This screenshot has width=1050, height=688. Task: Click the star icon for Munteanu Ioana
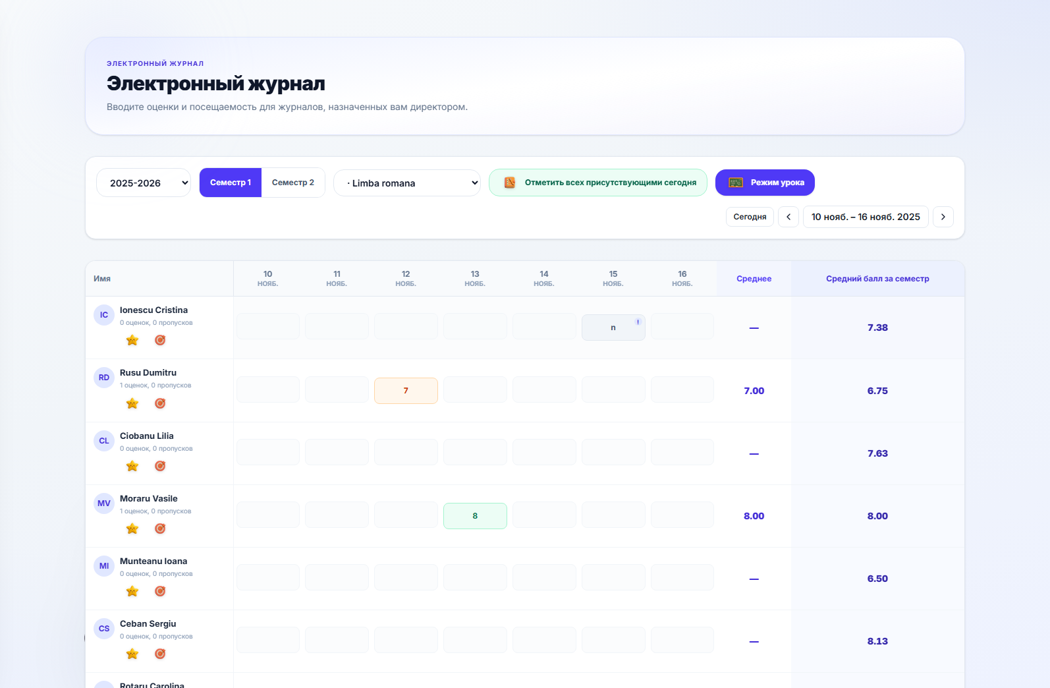point(132,591)
